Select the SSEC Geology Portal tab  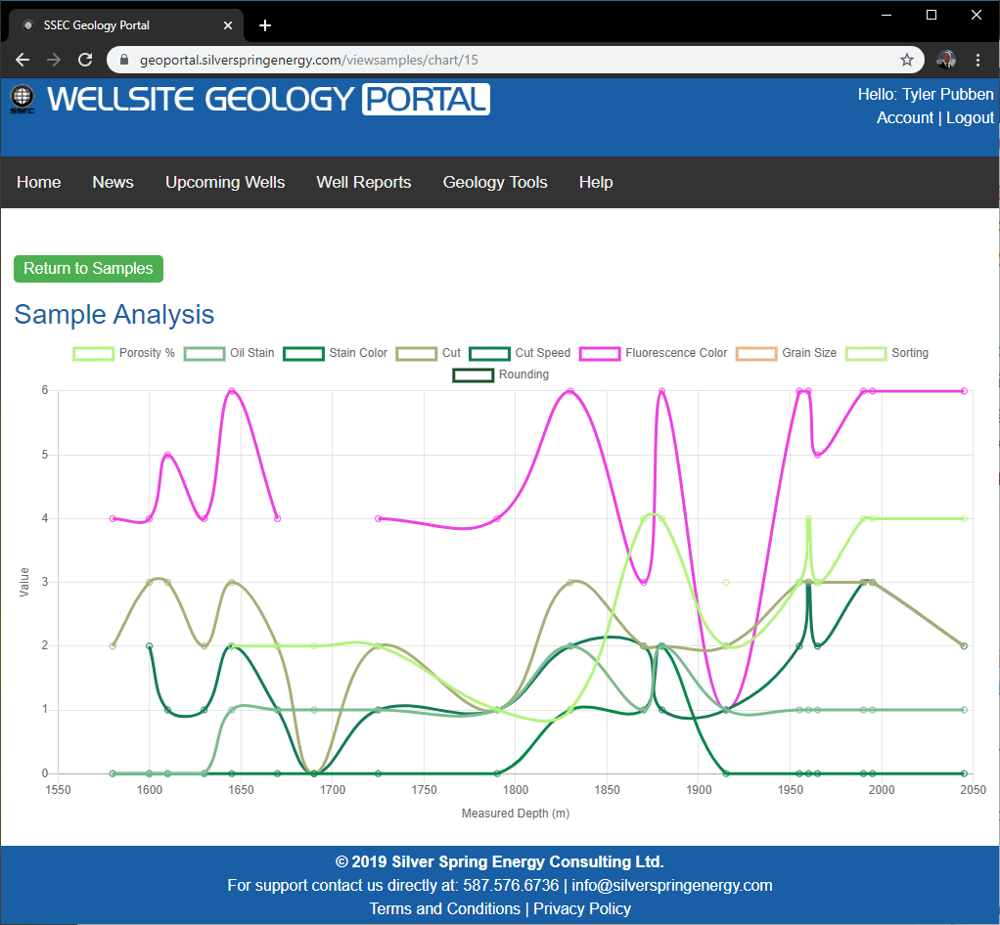point(126,25)
